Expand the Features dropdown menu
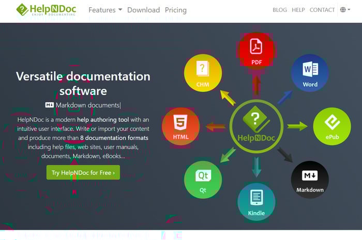The width and height of the screenshot is (362, 240). pos(105,10)
